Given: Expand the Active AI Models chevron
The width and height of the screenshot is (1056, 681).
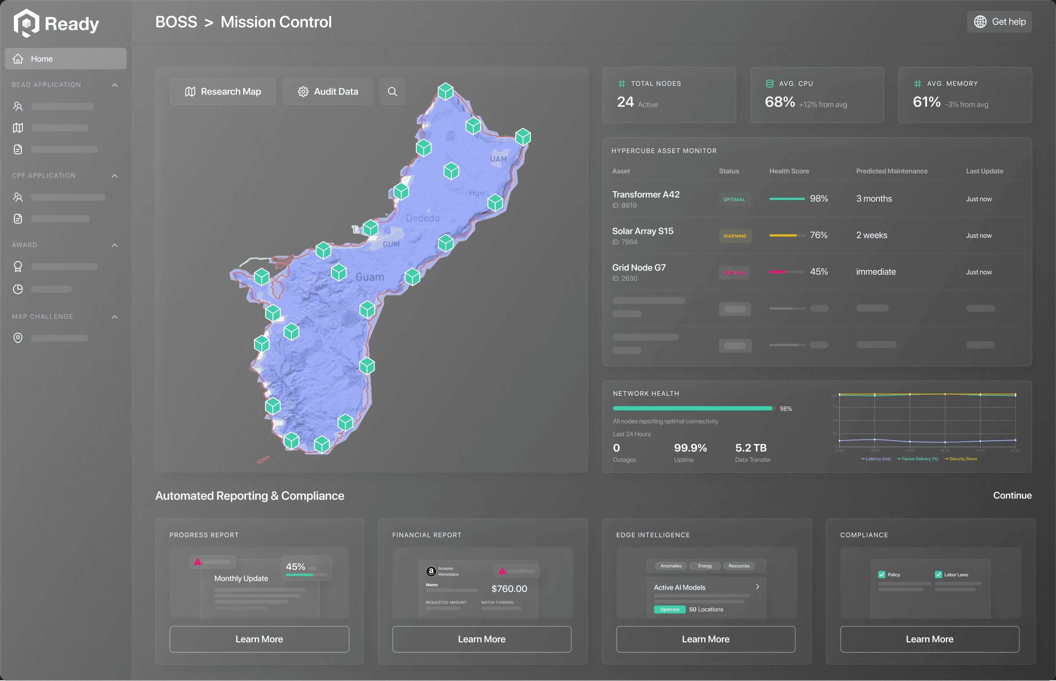Looking at the screenshot, I should click(757, 587).
